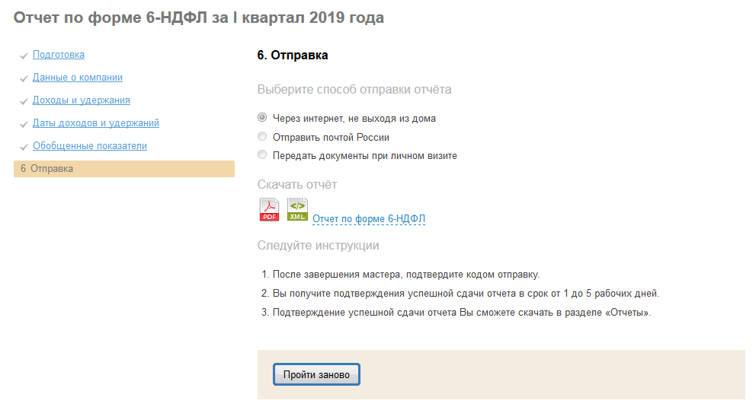Image resolution: width=756 pixels, height=407 pixels.
Task: Download the report as PDF icon
Action: point(270,209)
